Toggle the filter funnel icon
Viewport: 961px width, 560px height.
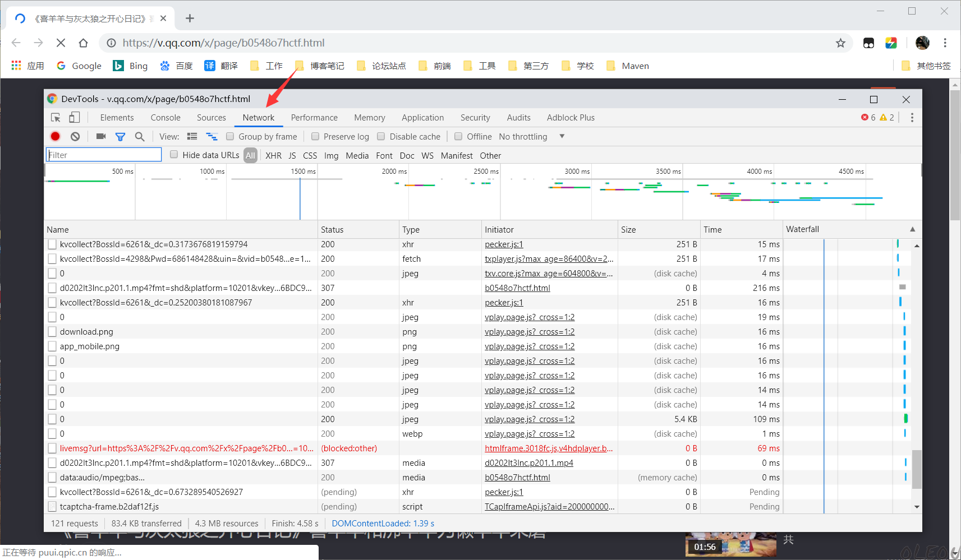(x=120, y=136)
